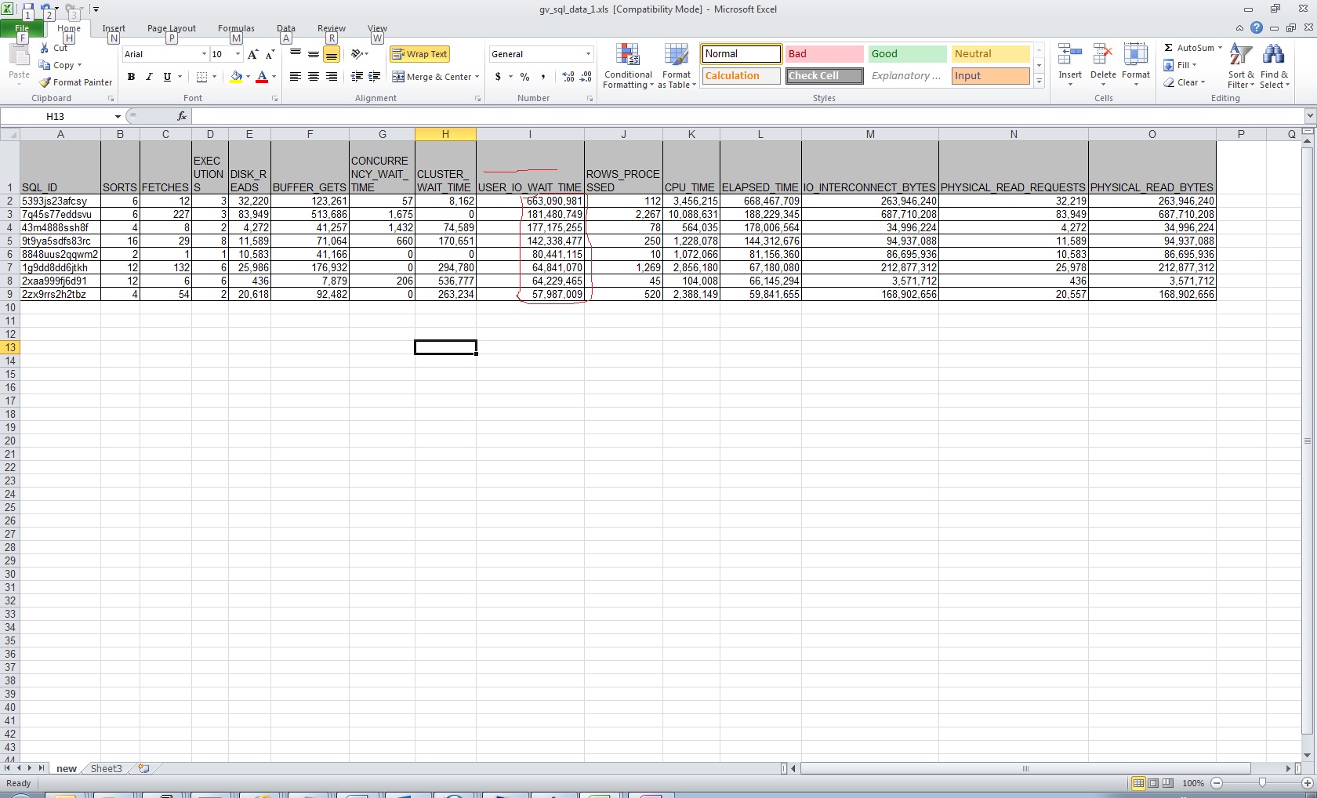Apply the Bad cell style
The image size is (1317, 798).
(824, 54)
